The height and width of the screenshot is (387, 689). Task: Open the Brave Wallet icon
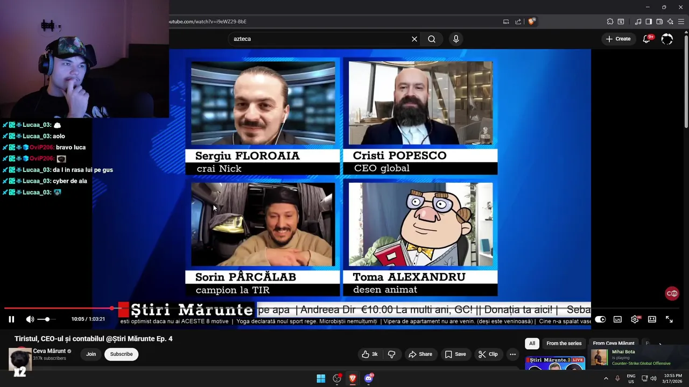tap(659, 21)
